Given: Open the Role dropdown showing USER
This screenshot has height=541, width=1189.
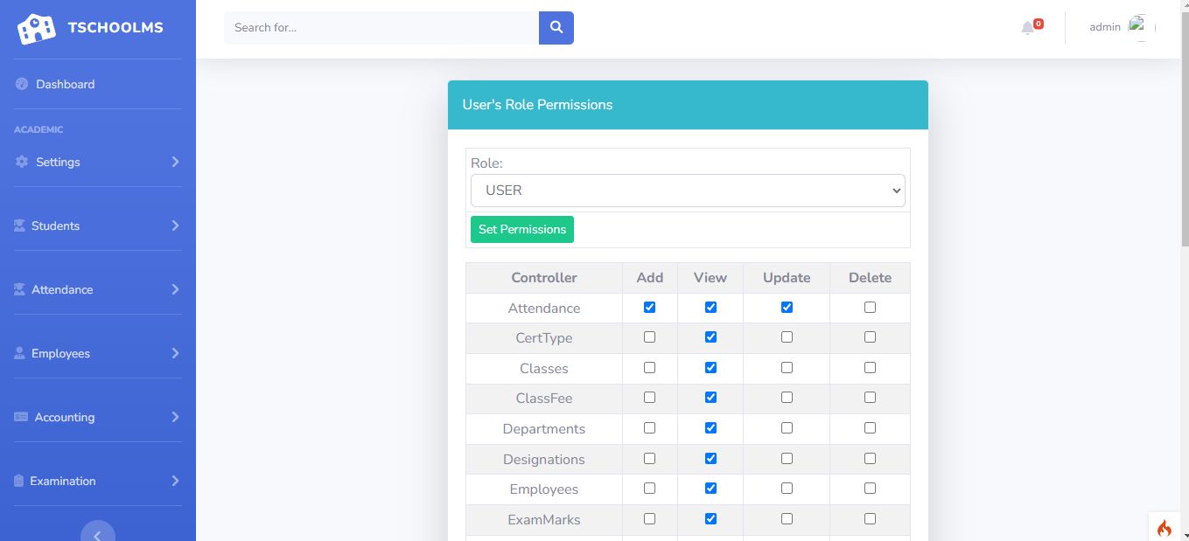Looking at the screenshot, I should tap(688, 191).
